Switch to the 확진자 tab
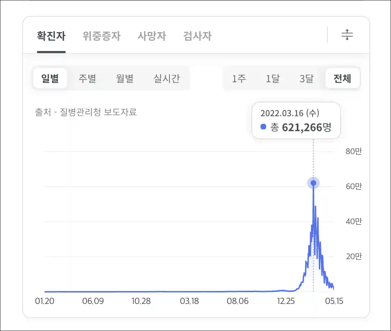The image size is (391, 331). (51, 36)
